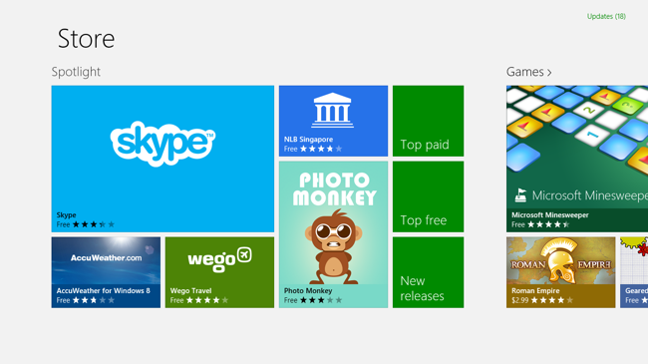Click the Updates (18) link
The width and height of the screenshot is (648, 364).
click(x=606, y=16)
